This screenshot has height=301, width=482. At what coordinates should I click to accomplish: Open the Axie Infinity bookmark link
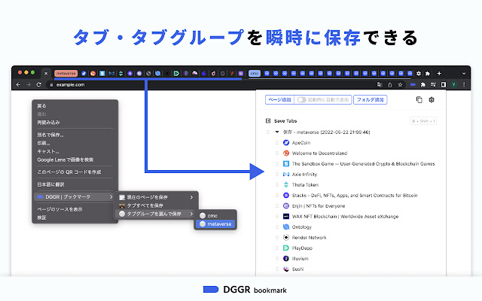(x=304, y=174)
